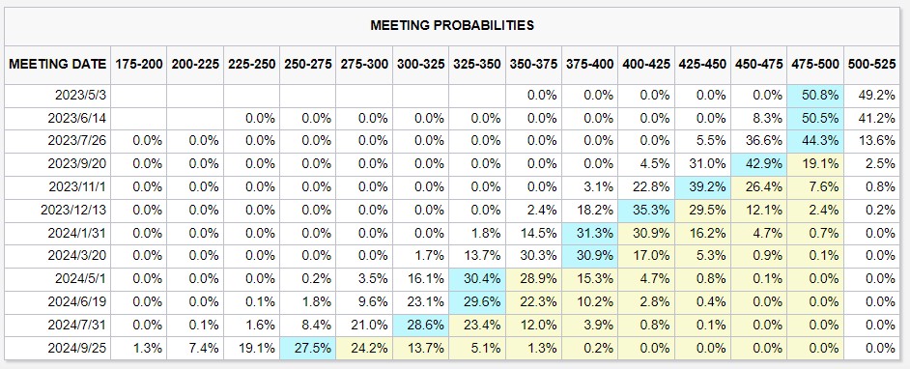Click the 49.2% cell in 500-525 column
This screenshot has height=369, width=910.
coord(870,96)
